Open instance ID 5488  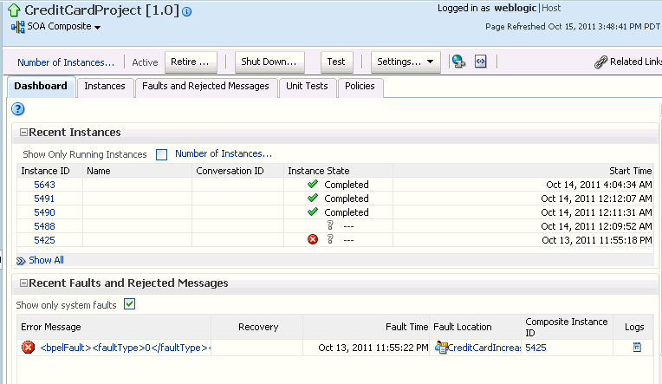coord(44,226)
